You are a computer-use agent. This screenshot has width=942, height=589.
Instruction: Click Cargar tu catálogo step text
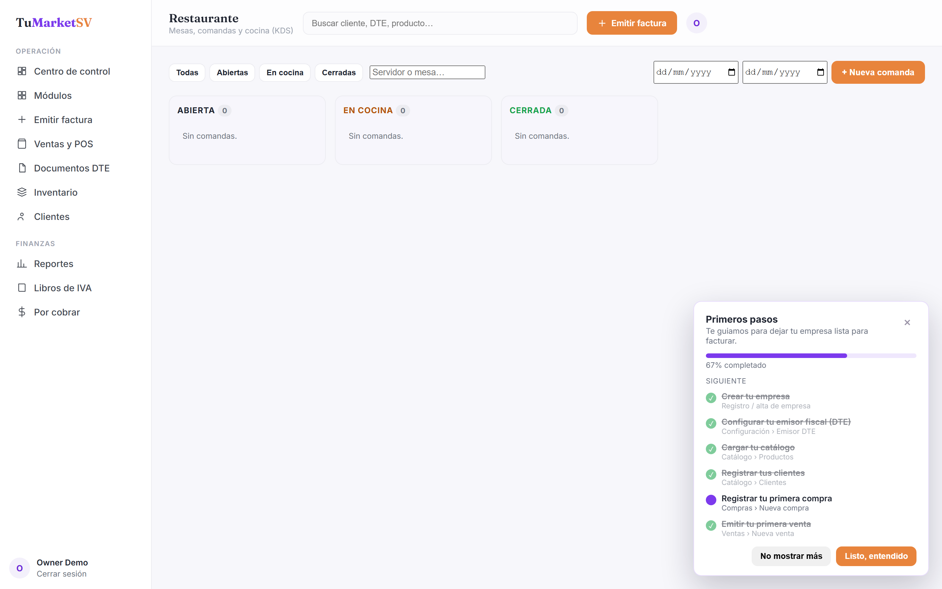click(x=758, y=448)
